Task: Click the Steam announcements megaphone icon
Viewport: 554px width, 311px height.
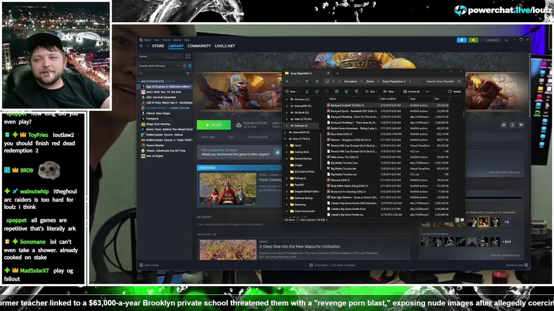Action: click(x=461, y=40)
